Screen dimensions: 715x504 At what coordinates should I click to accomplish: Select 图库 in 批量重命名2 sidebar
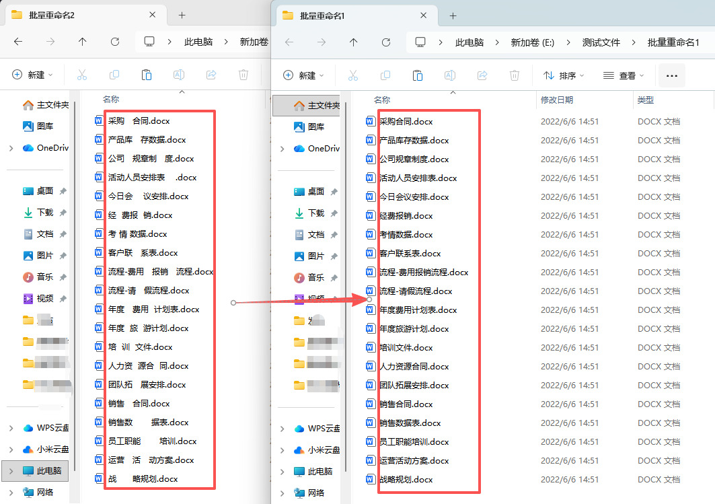coord(38,127)
